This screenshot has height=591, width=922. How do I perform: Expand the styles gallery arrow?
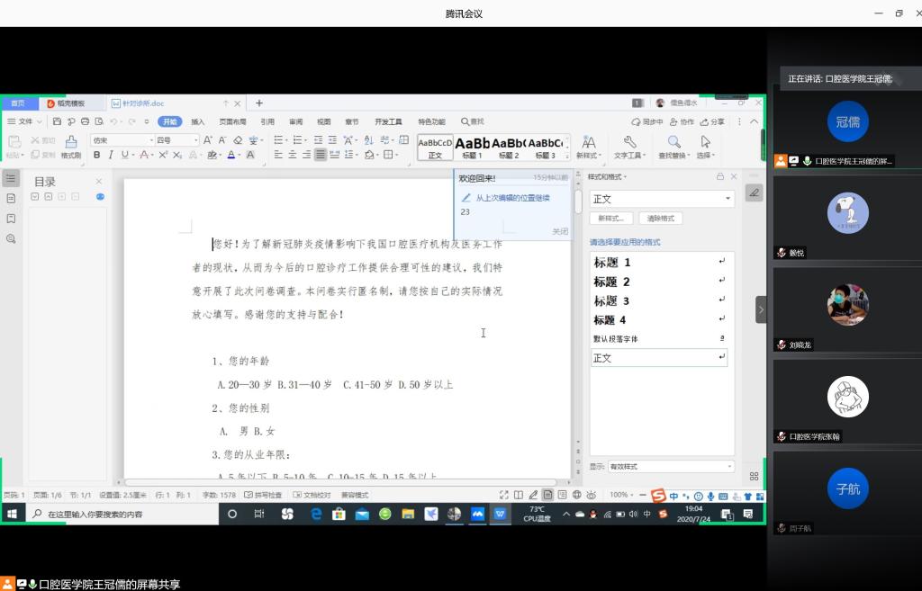coord(567,156)
